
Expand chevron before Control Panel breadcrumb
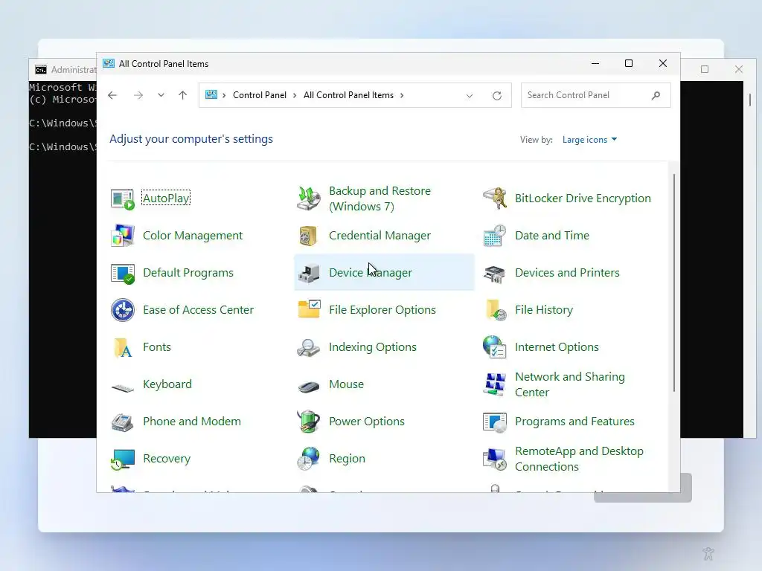(224, 95)
